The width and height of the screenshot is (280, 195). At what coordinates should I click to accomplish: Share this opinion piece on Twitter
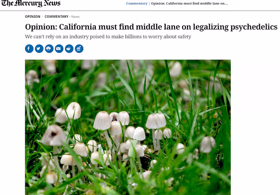tap(39, 49)
